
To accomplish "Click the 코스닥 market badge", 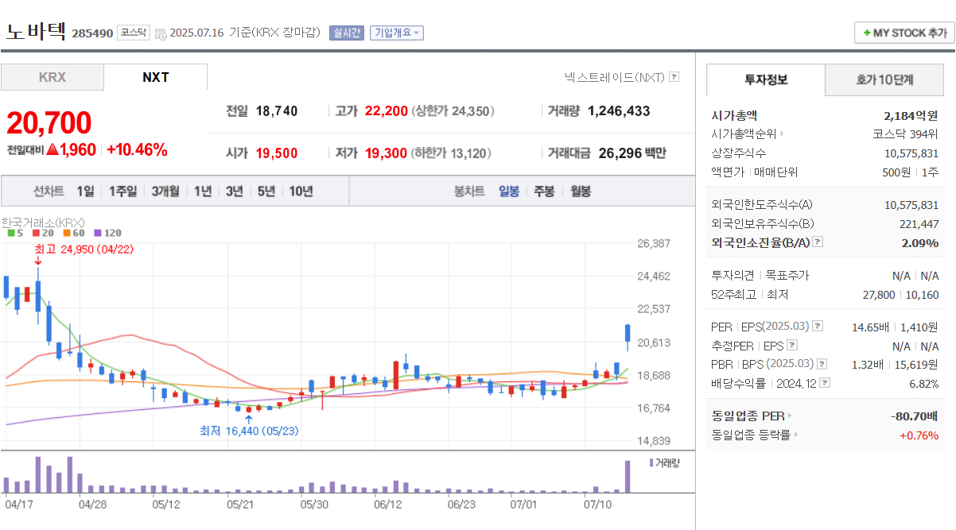I will [134, 33].
